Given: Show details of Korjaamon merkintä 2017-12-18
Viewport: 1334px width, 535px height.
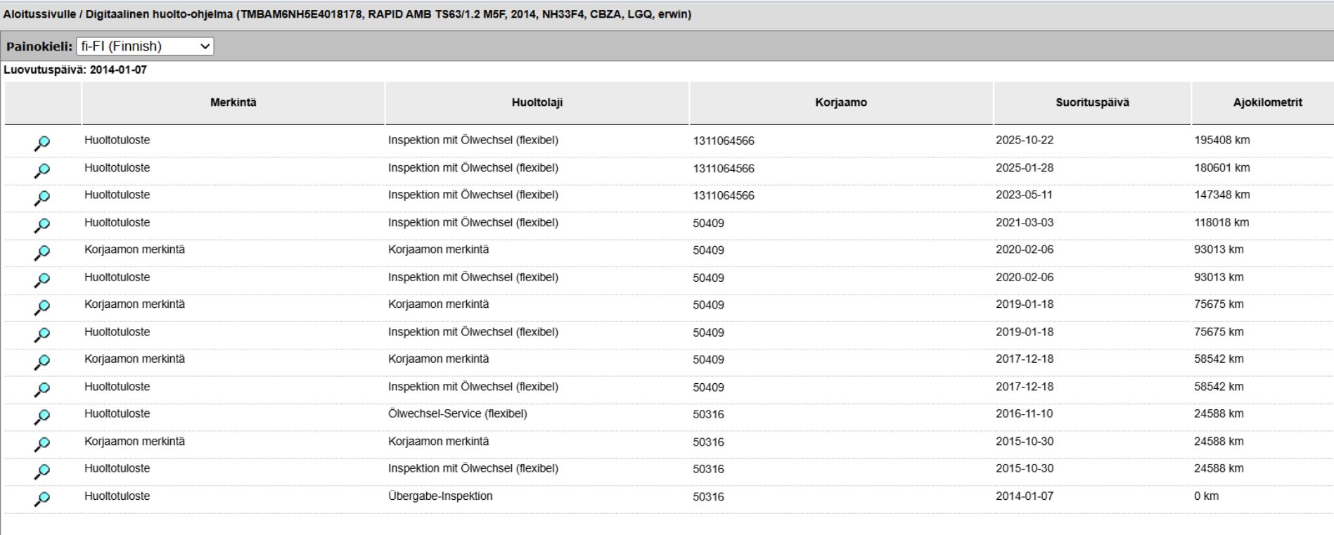Looking at the screenshot, I should (x=42, y=362).
